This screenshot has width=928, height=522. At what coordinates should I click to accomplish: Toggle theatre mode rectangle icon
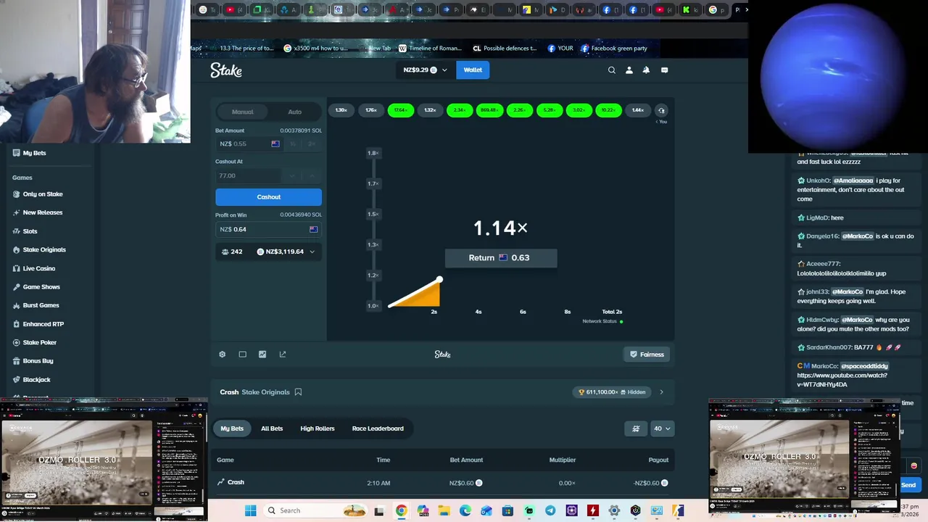point(242,355)
